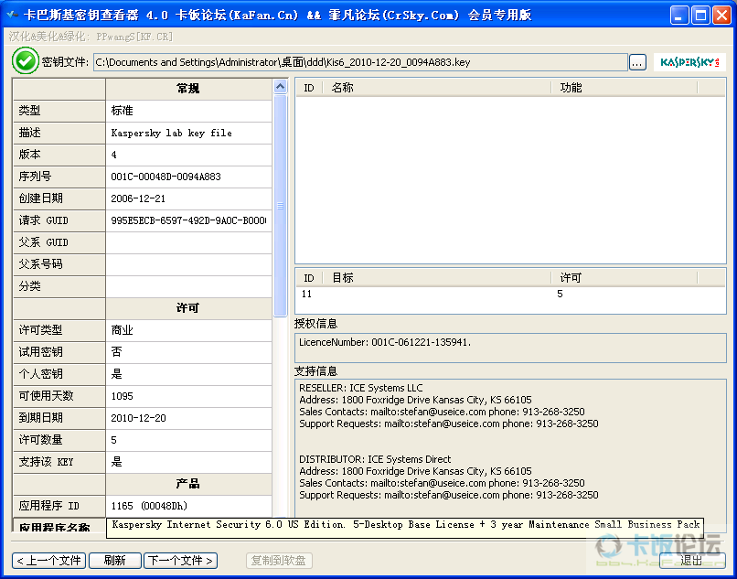Click the properties list scrollbar thumb
737x579 pixels.
click(280, 206)
